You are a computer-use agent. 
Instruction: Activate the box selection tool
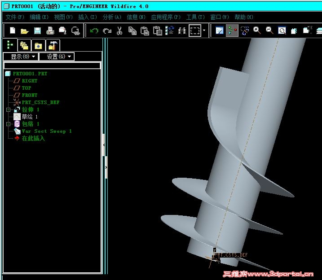[195, 31]
